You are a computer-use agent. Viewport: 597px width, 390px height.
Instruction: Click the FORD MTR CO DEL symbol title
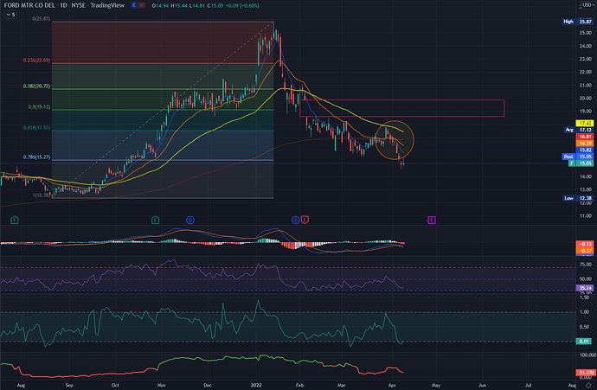pyautogui.click(x=29, y=5)
